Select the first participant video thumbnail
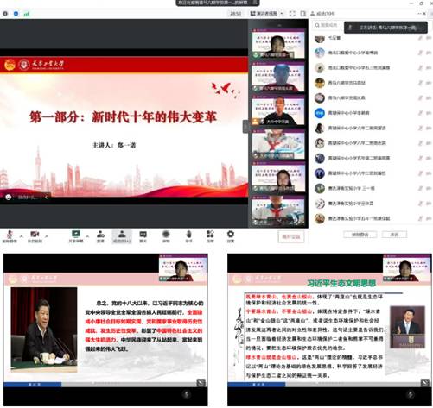Viewport: 433px width, 408px height. point(278,44)
